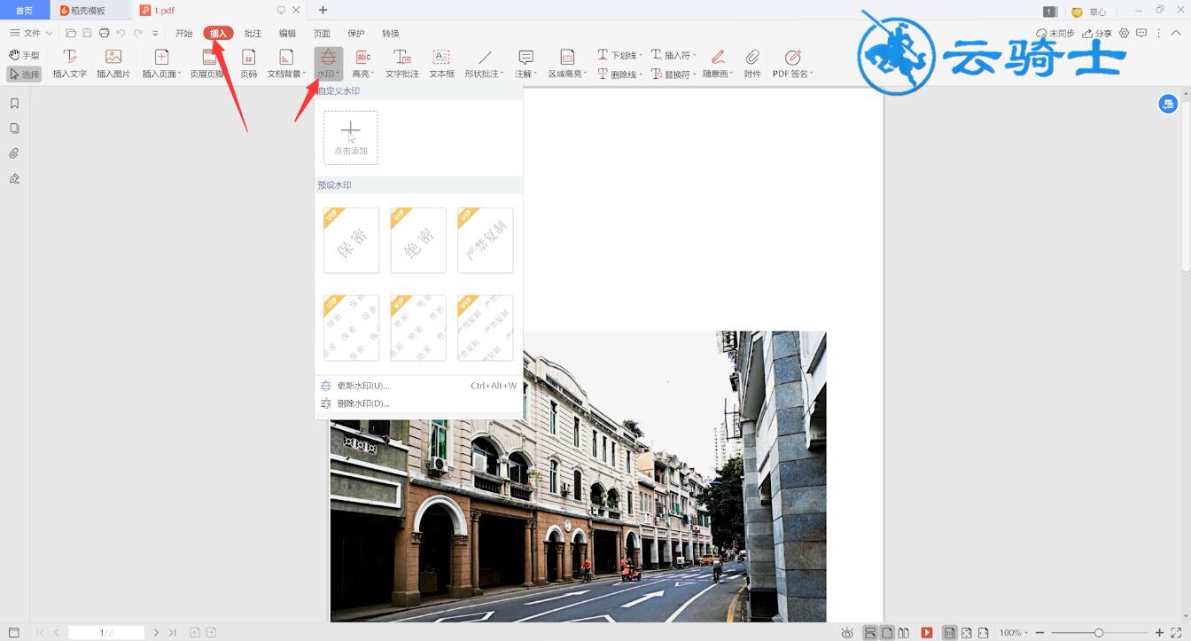1191x641 pixels.
Task: Click the 删除线 strikethrough tool
Action: pos(619,74)
